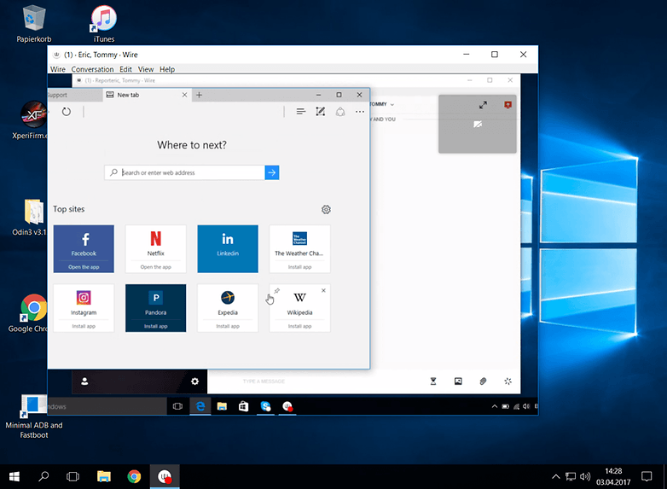Select Papierkorb recycle bin icon
The image size is (667, 489).
(34, 24)
